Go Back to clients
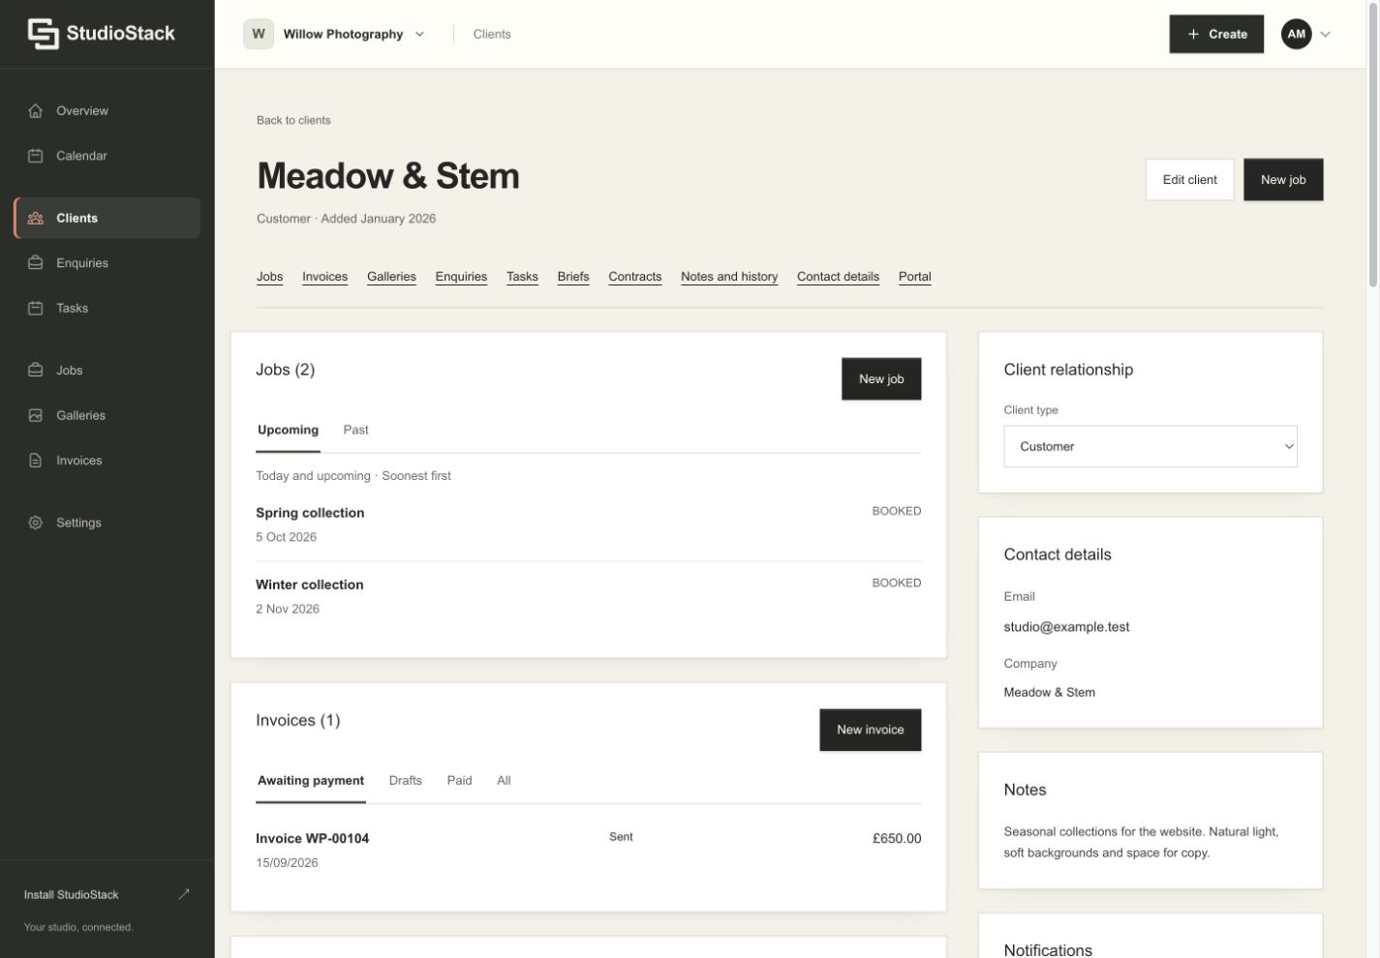1380x958 pixels. 293,120
